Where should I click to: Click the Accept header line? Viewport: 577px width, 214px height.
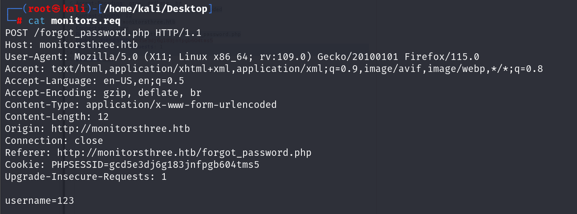274,69
